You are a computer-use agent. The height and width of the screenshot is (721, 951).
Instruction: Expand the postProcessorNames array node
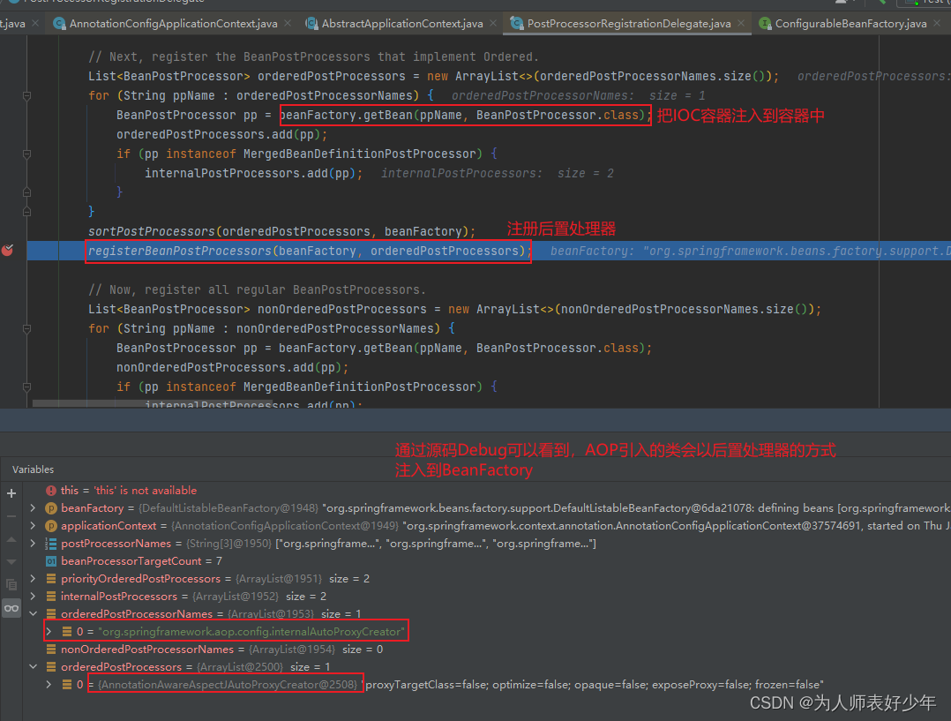coord(34,544)
